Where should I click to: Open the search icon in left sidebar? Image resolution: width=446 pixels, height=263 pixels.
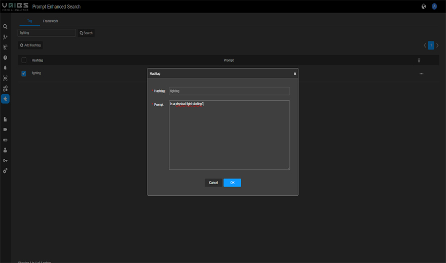[5, 27]
